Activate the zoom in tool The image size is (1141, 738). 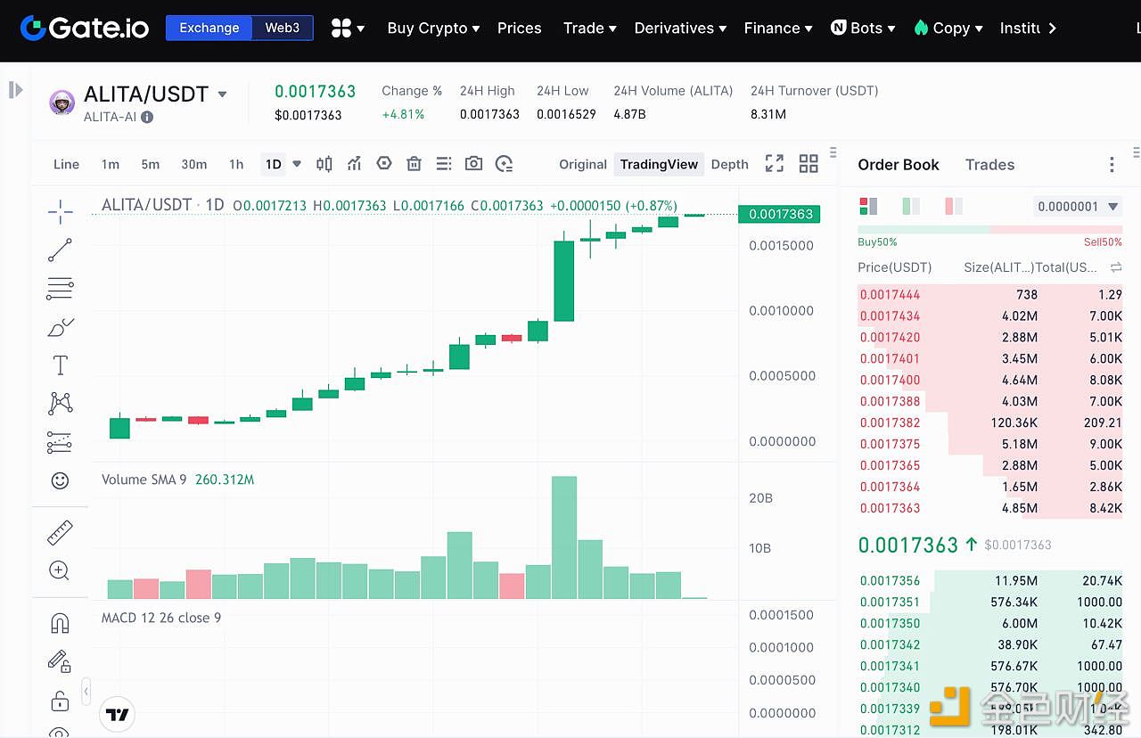[x=60, y=570]
